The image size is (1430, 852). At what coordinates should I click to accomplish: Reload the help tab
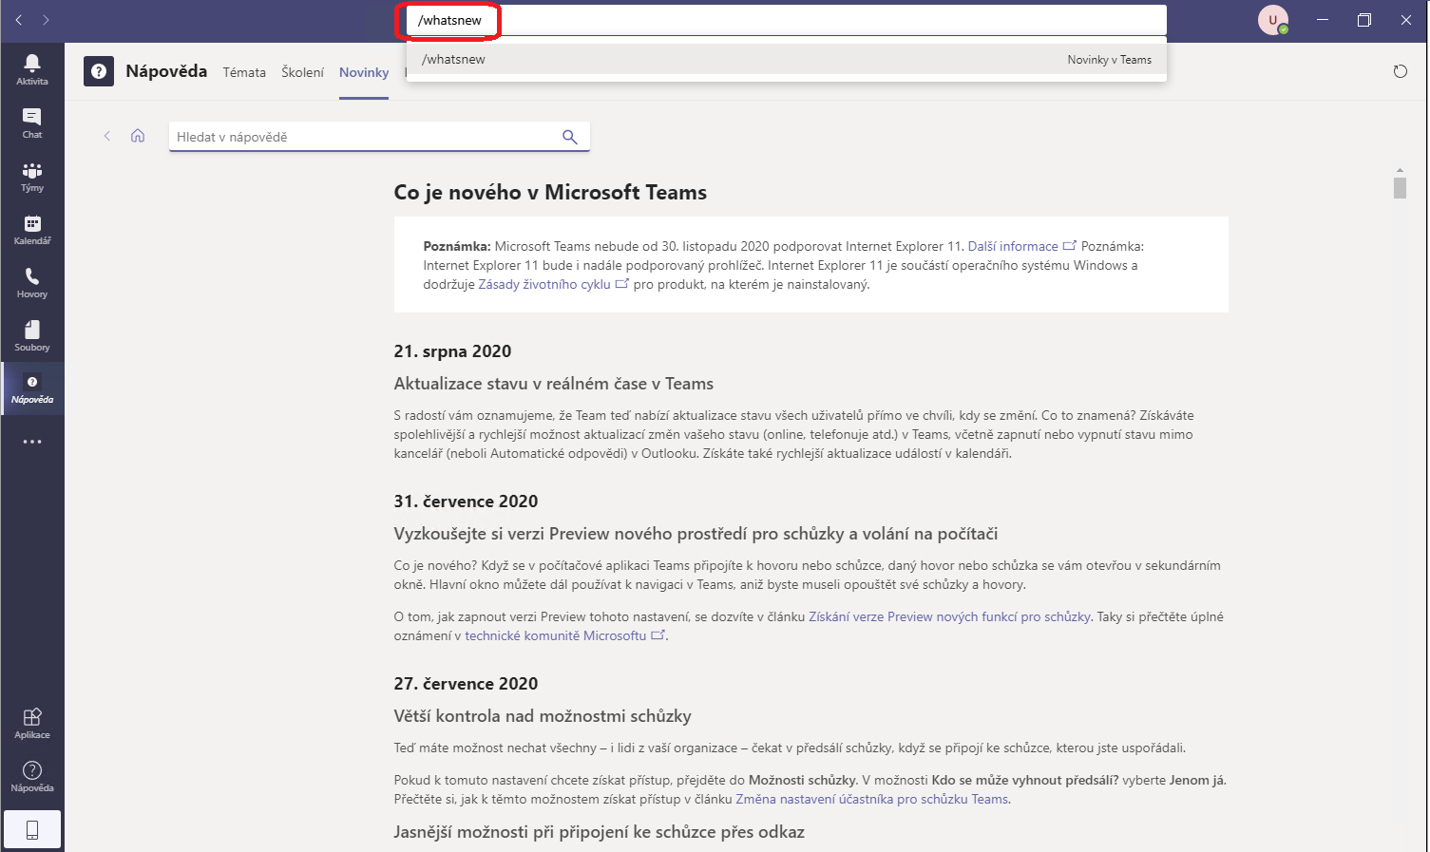1400,71
